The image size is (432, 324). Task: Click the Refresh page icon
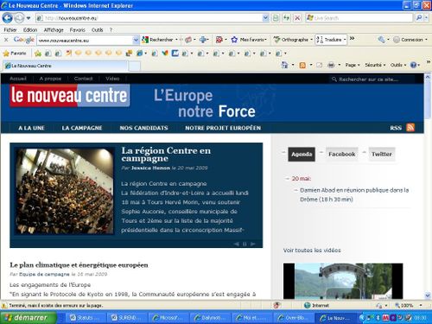[x=286, y=18]
